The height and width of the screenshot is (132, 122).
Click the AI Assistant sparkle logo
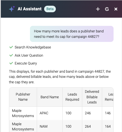12,9
